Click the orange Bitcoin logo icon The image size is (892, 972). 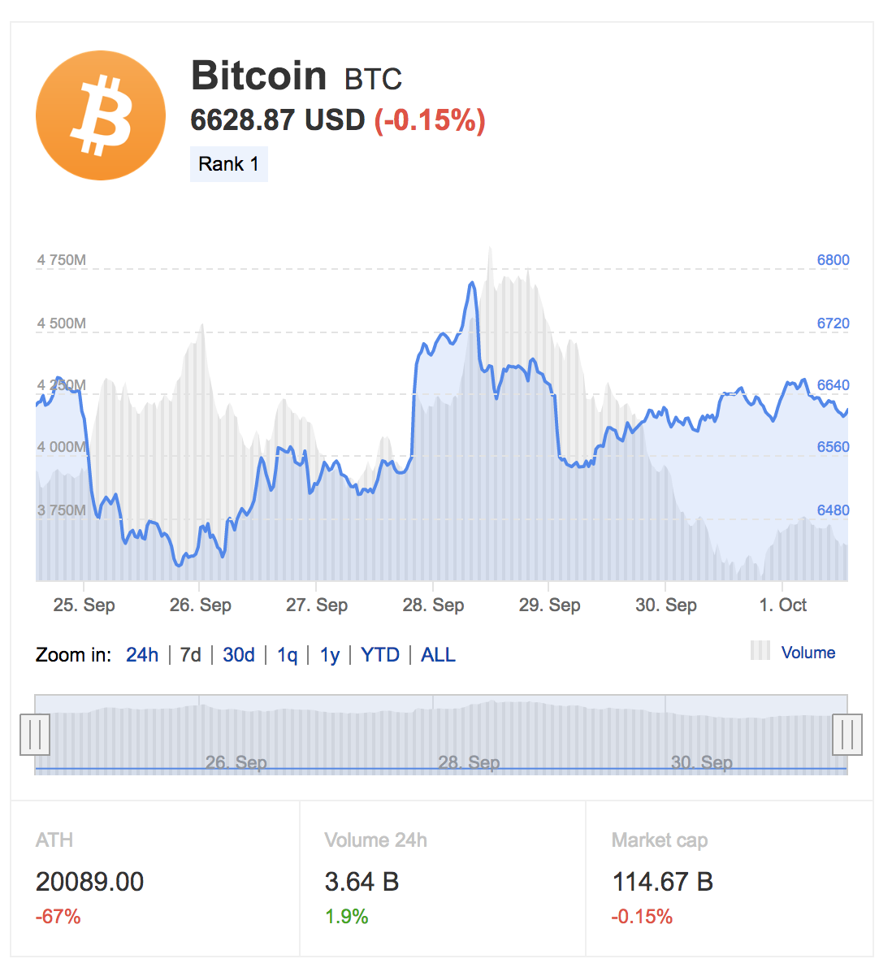101,115
